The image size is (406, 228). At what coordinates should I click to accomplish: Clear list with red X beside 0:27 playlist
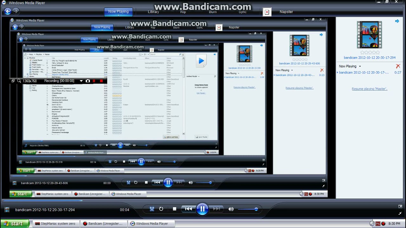398,66
